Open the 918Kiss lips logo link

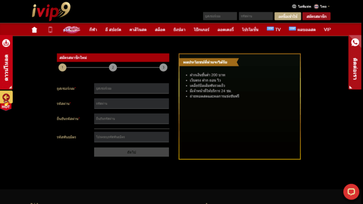point(72,30)
